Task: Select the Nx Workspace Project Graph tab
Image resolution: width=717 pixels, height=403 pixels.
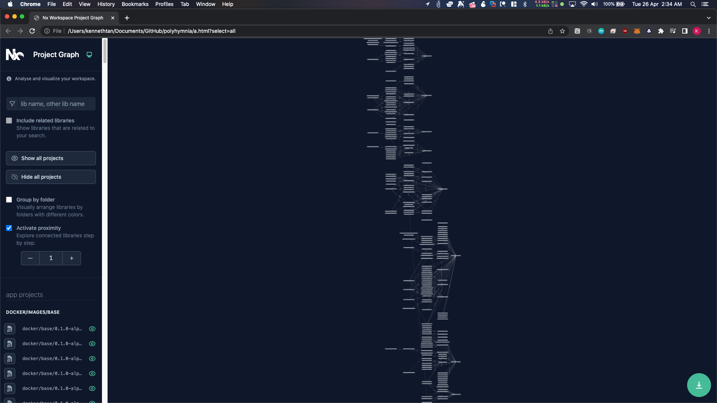Action: (73, 18)
